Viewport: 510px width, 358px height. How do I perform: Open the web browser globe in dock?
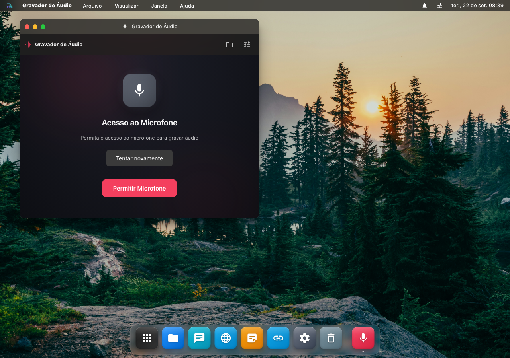coord(226,338)
